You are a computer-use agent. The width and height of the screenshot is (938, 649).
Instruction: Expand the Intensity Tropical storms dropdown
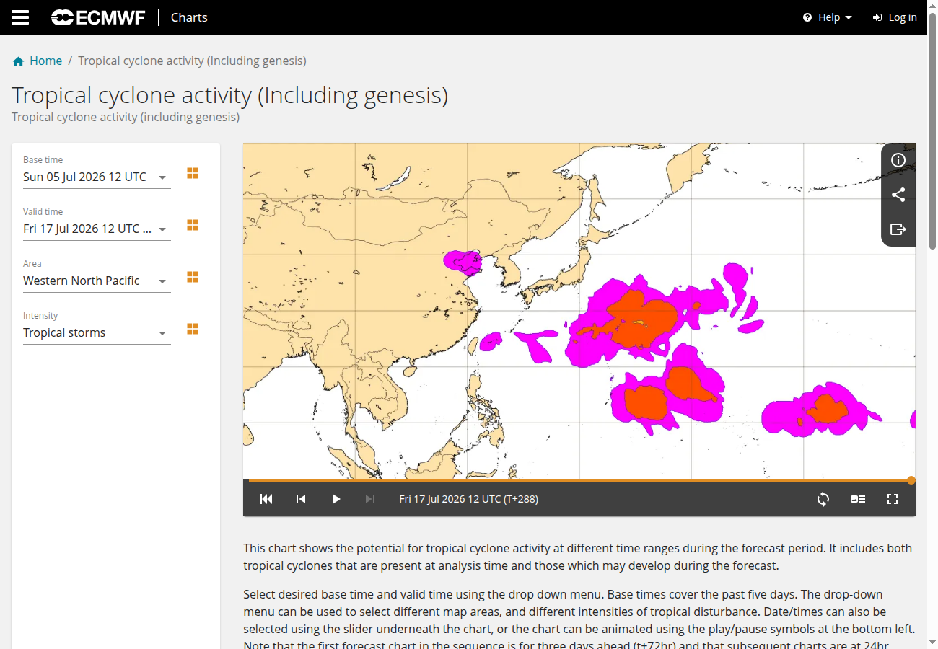(x=97, y=333)
